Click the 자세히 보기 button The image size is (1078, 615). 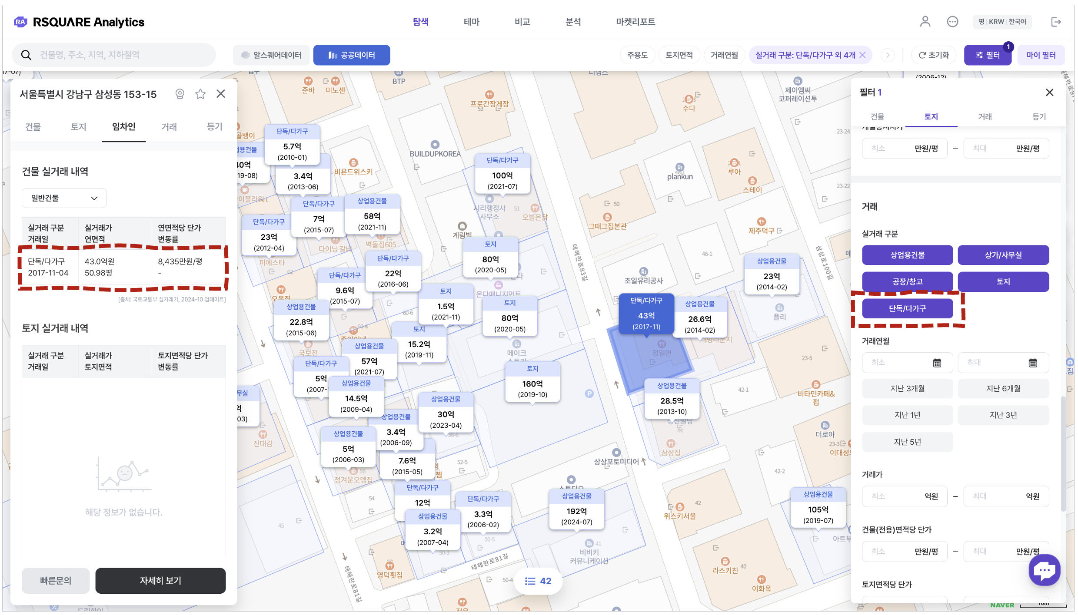click(x=160, y=580)
